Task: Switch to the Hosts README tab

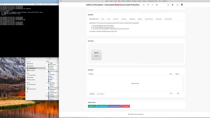Action: pos(109,19)
